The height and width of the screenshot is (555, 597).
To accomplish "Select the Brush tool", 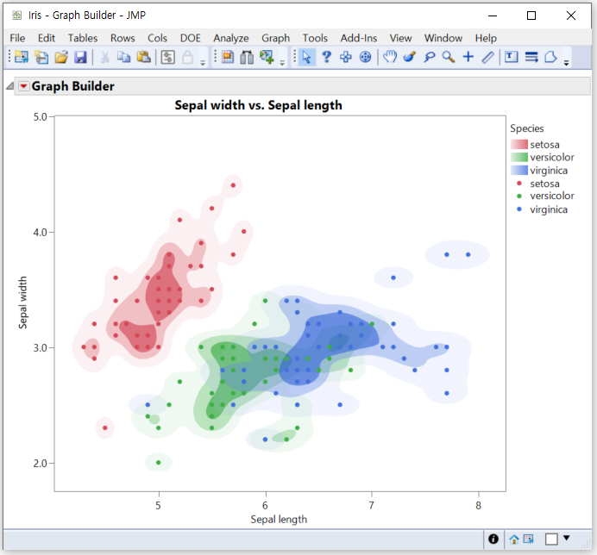I will coord(409,57).
